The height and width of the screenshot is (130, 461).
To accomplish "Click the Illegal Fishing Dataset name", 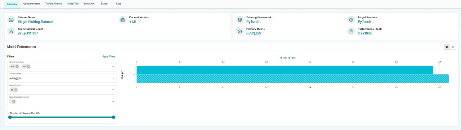I will (35, 22).
